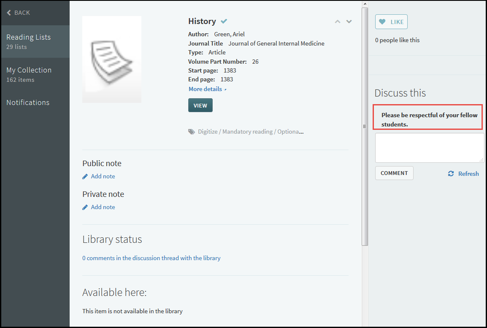Expand truncated tags list Digitize / Mandatory reading
487x328 pixels.
[250, 132]
